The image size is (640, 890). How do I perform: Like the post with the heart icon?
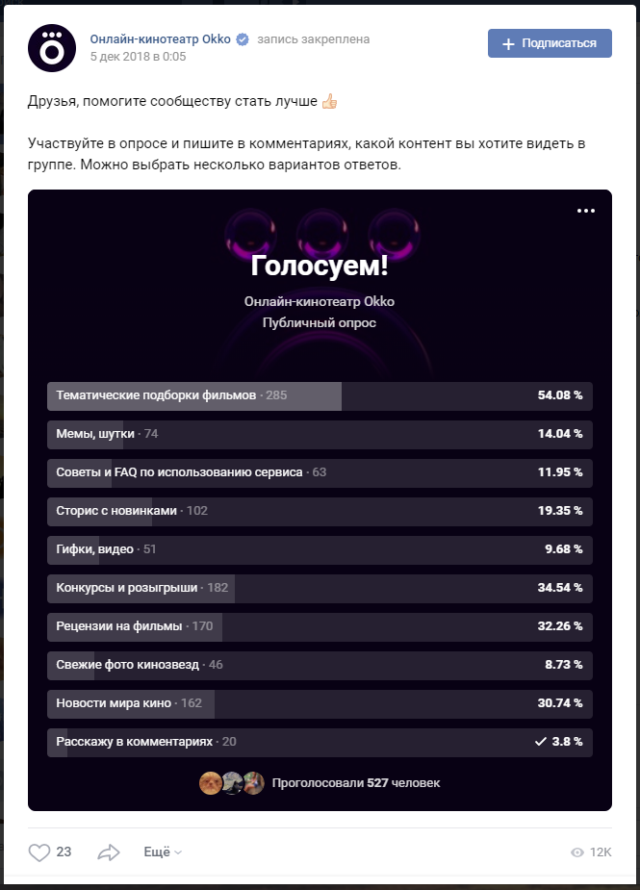pos(38,852)
